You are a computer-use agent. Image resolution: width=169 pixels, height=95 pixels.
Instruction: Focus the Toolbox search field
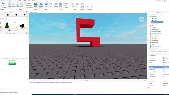14,18
